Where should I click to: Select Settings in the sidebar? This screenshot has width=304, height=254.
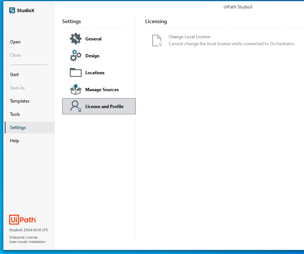point(30,128)
